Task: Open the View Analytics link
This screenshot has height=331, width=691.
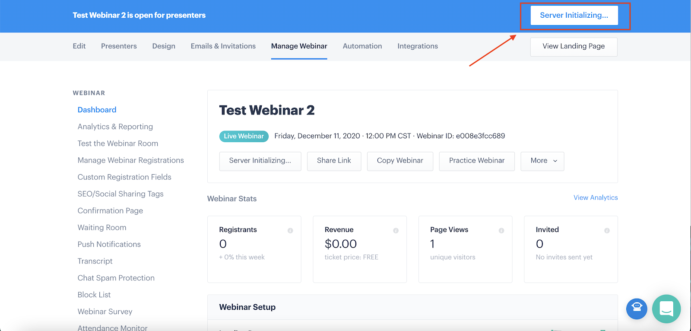Action: 596,197
